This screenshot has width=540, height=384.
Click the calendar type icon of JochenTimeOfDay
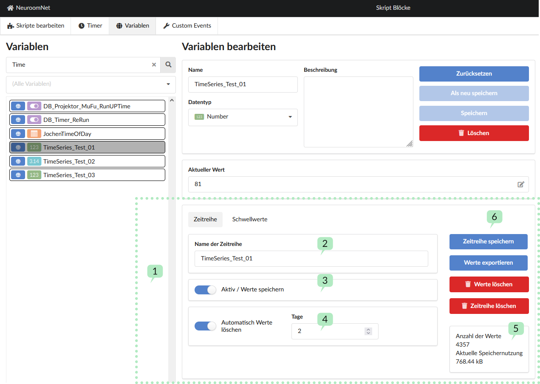pos(34,134)
